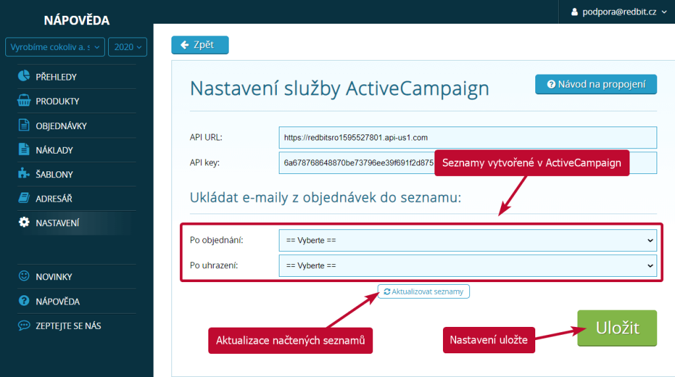Click the Nápověda header title
This screenshot has width=675, height=377.
(x=76, y=20)
